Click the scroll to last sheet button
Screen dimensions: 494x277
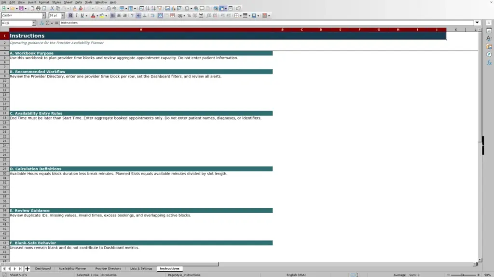[20, 268]
